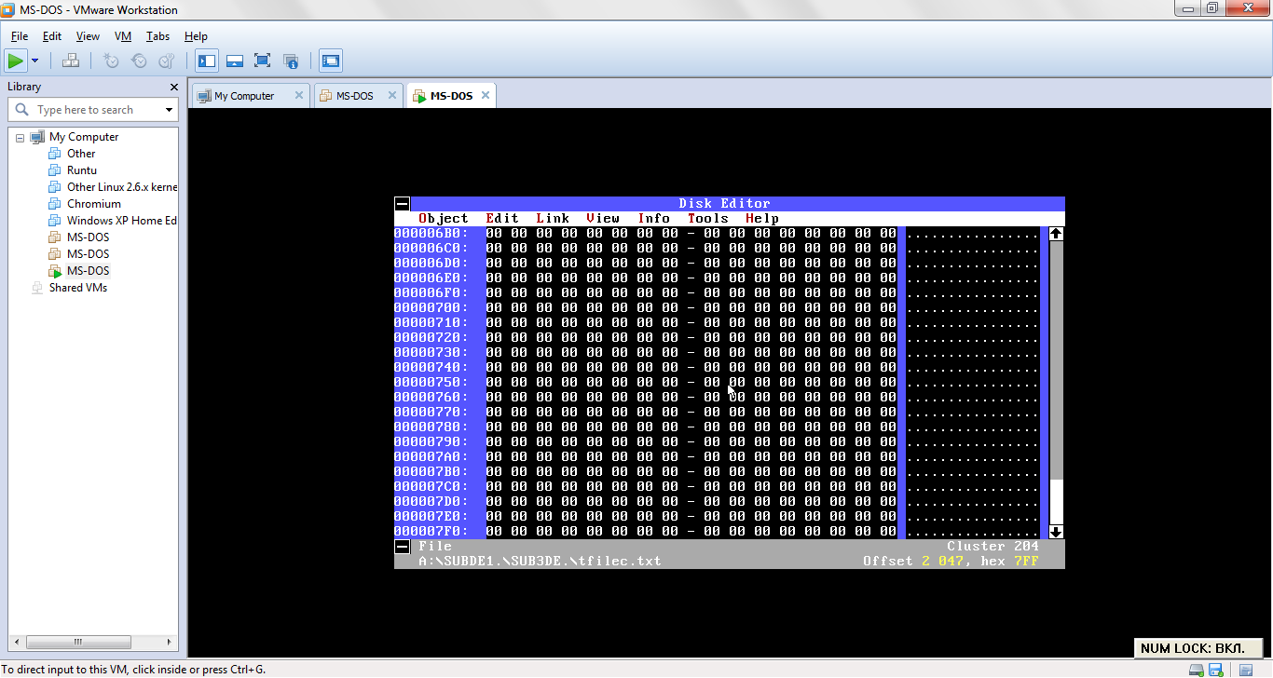This screenshot has height=678, width=1273.
Task: Click the message log status bar icon
Action: click(x=1246, y=671)
